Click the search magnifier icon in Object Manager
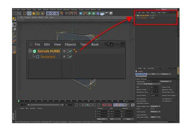The height and width of the screenshot is (130, 190). click(x=107, y=44)
